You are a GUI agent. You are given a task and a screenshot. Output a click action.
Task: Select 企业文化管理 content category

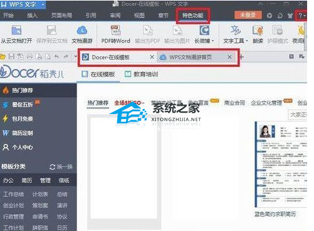(x=266, y=103)
